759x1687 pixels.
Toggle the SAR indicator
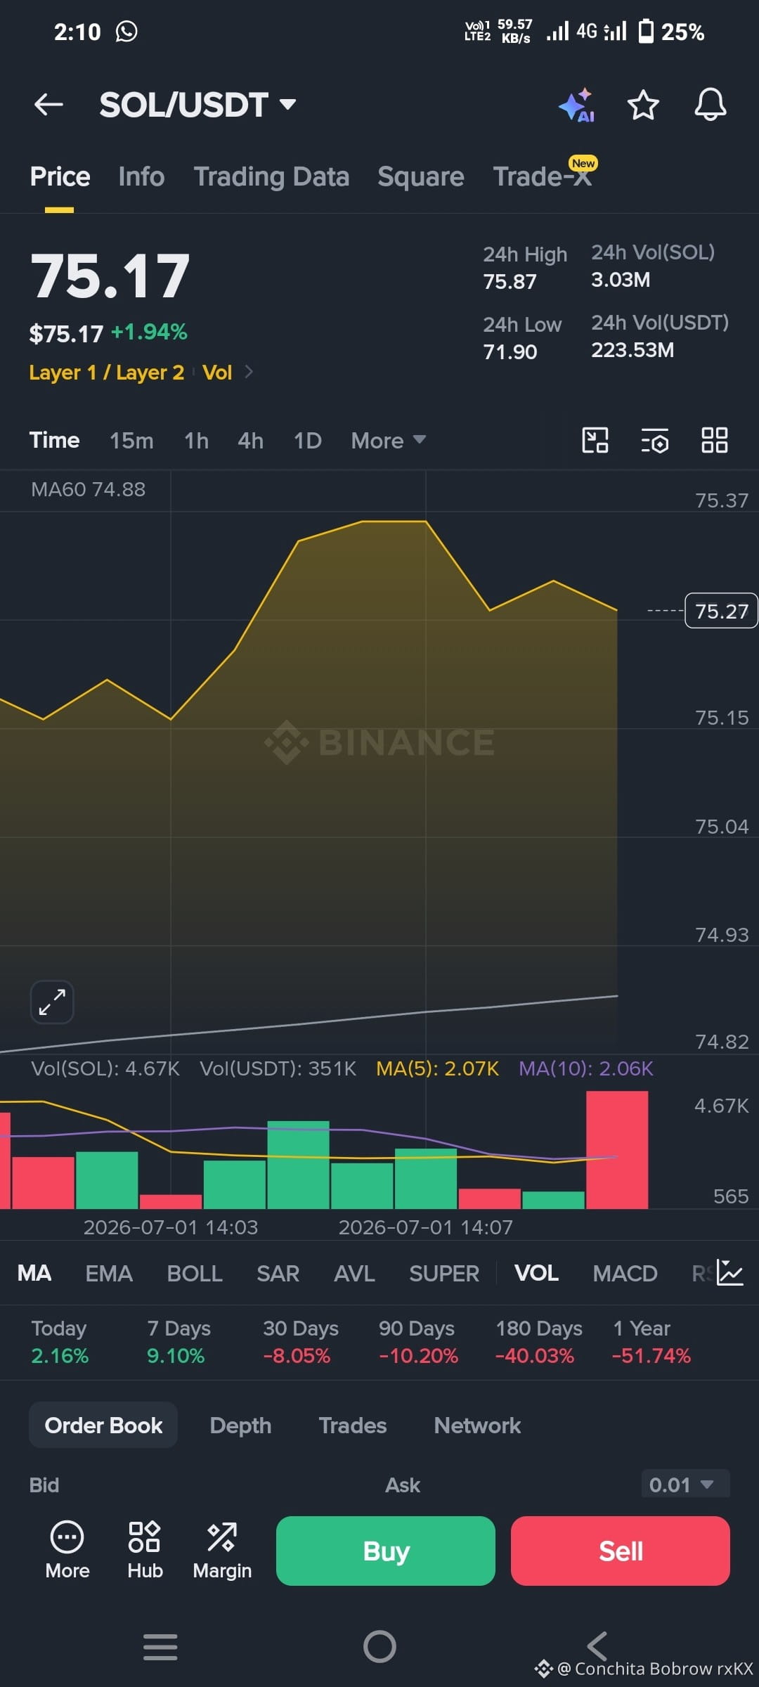278,1273
